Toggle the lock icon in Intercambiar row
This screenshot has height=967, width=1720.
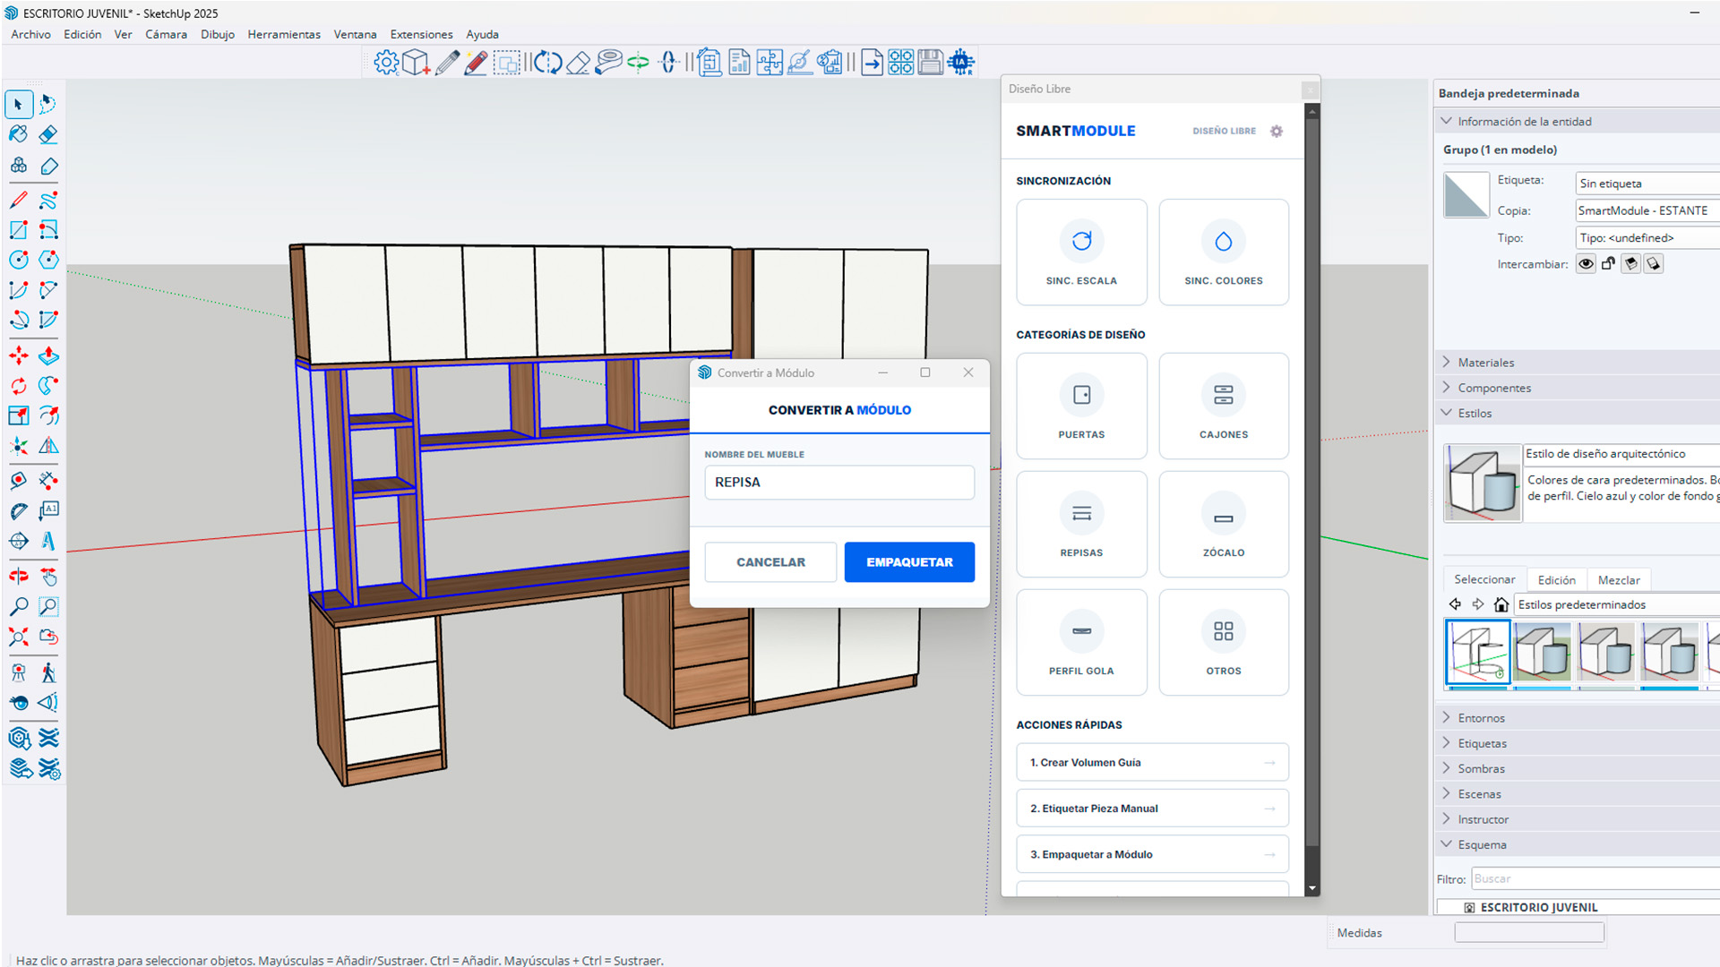click(x=1608, y=263)
